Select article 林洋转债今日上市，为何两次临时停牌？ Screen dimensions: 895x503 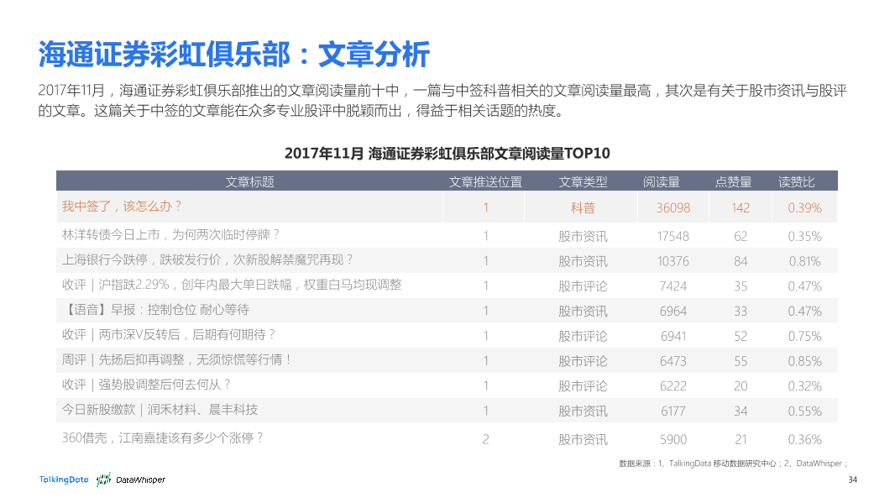(170, 234)
